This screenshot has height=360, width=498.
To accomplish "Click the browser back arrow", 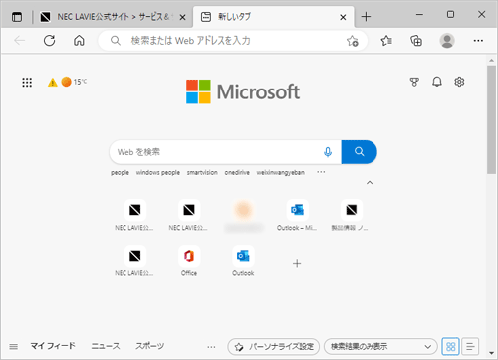I will (x=20, y=41).
